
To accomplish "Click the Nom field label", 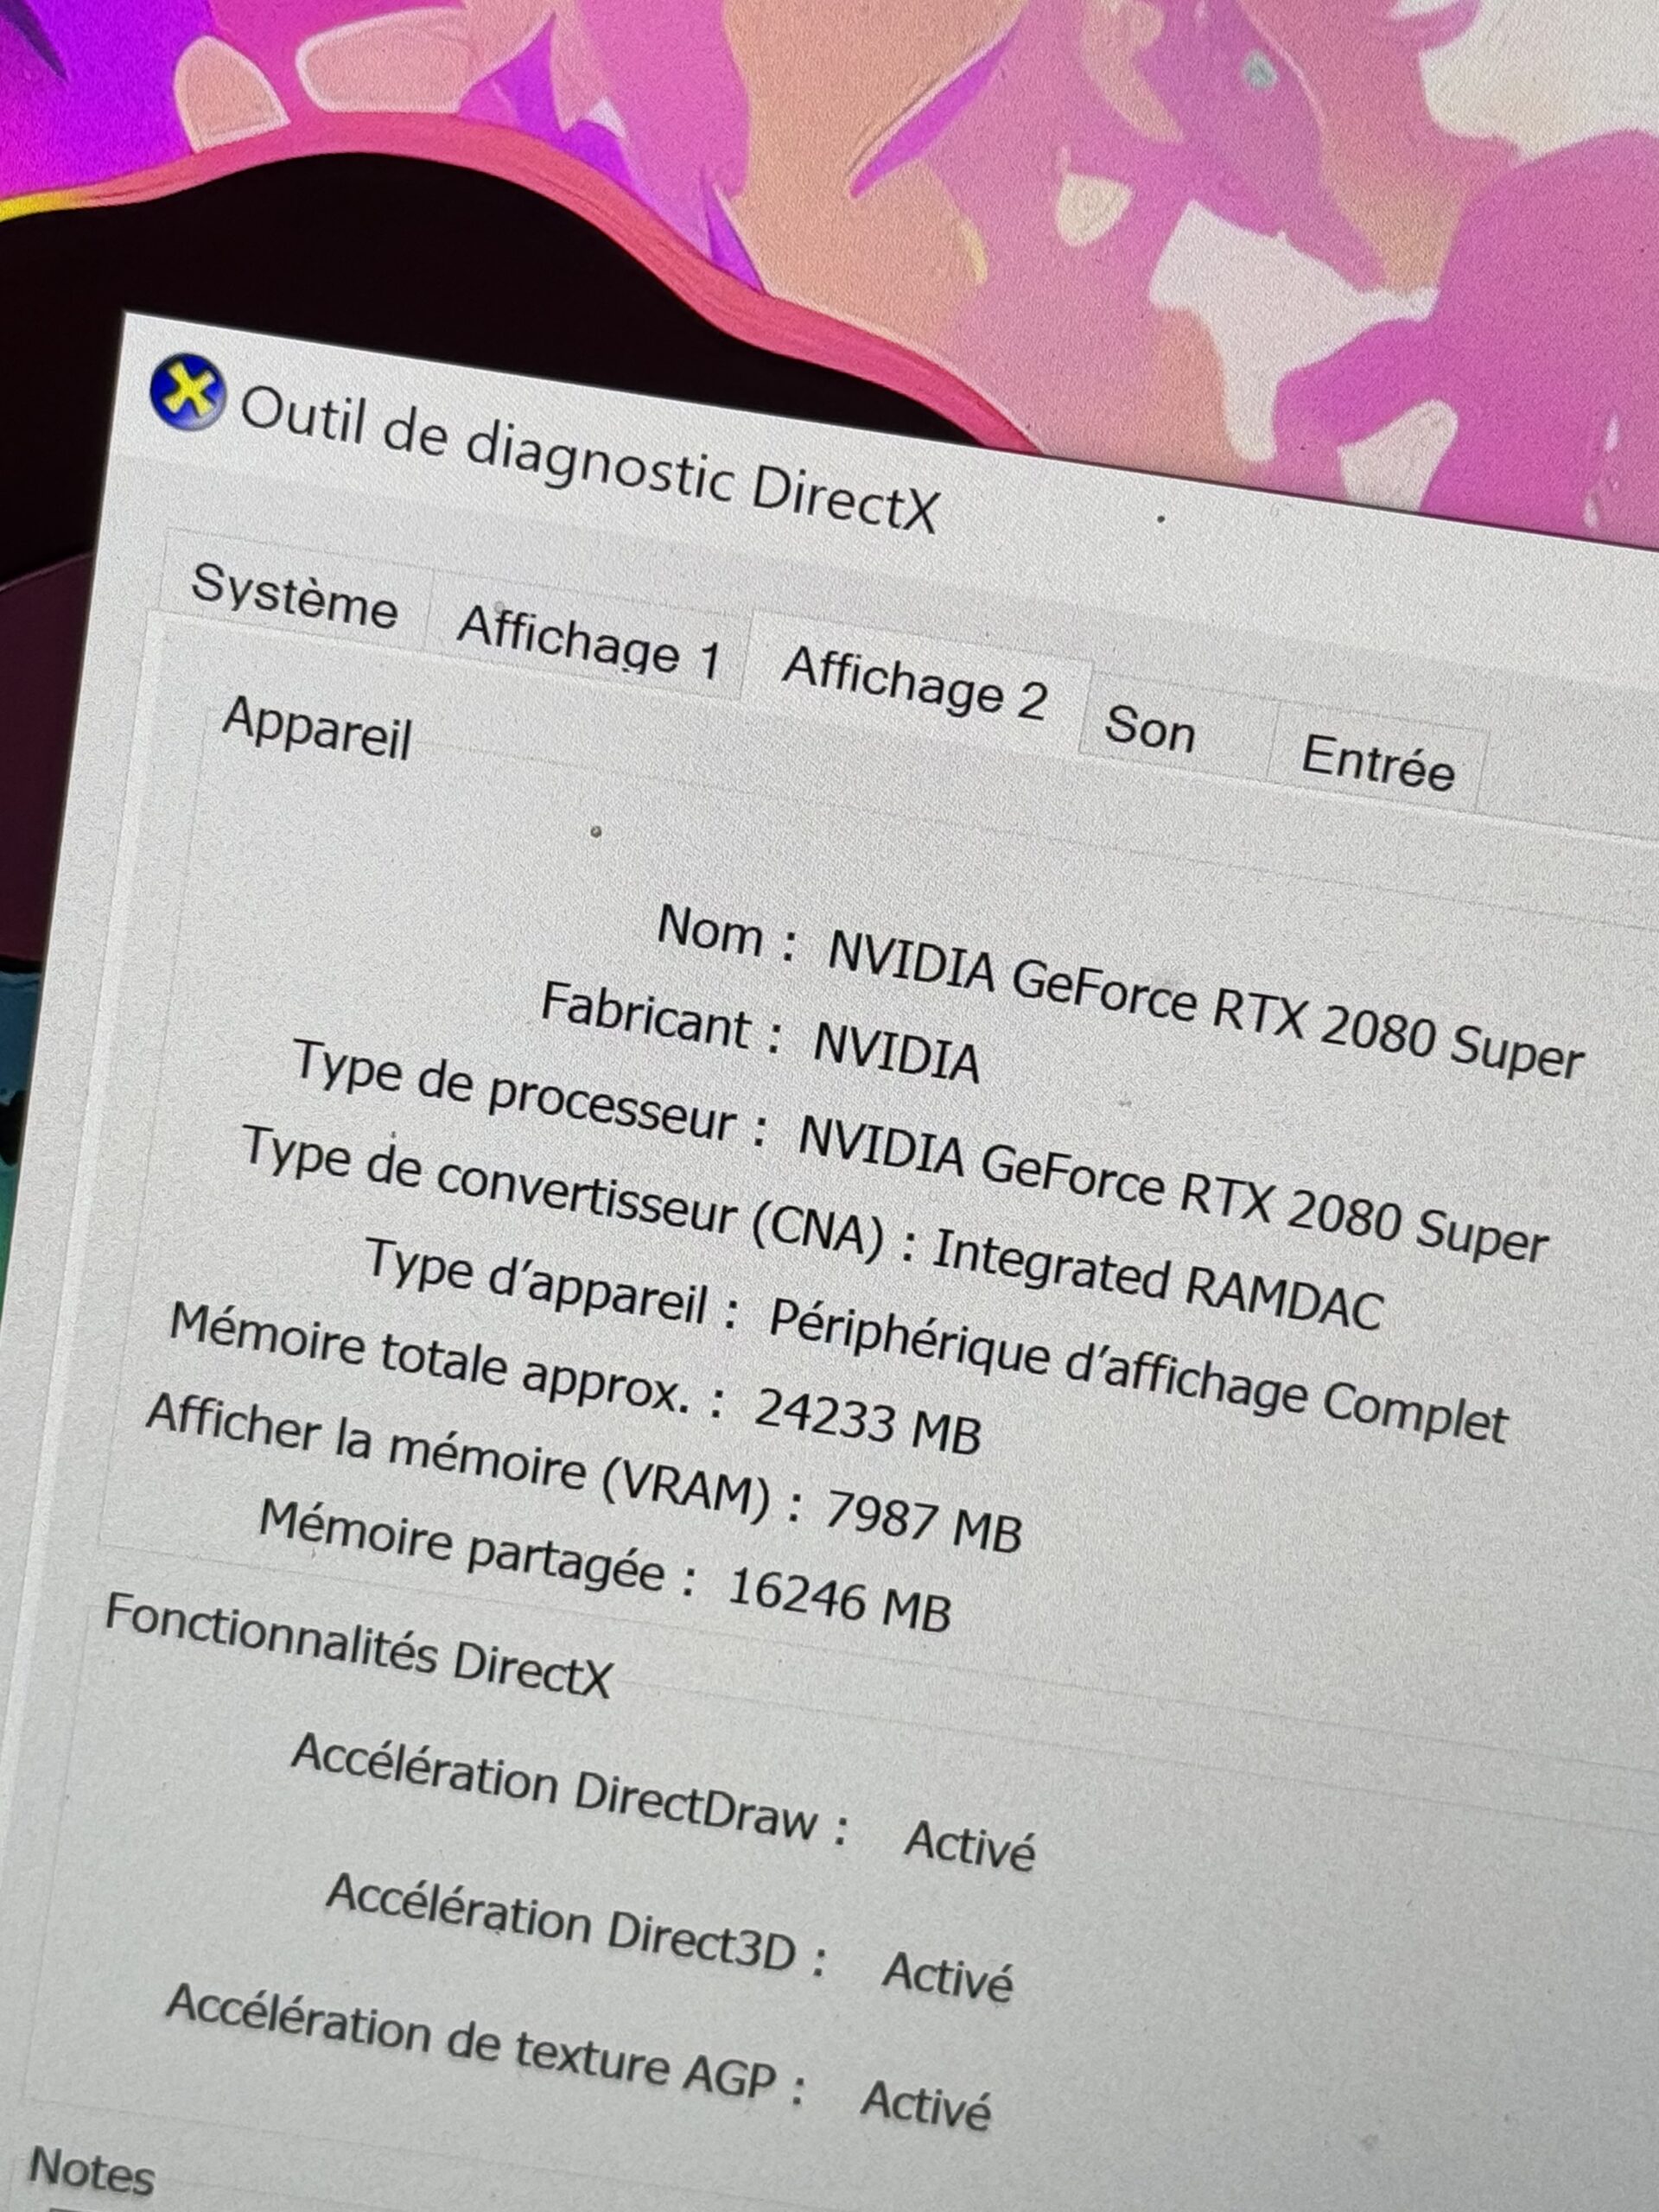I will pos(725,933).
